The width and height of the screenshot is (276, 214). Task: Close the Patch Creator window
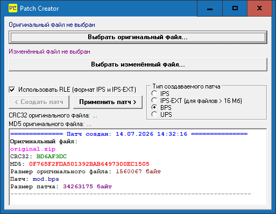pyautogui.click(x=259, y=9)
